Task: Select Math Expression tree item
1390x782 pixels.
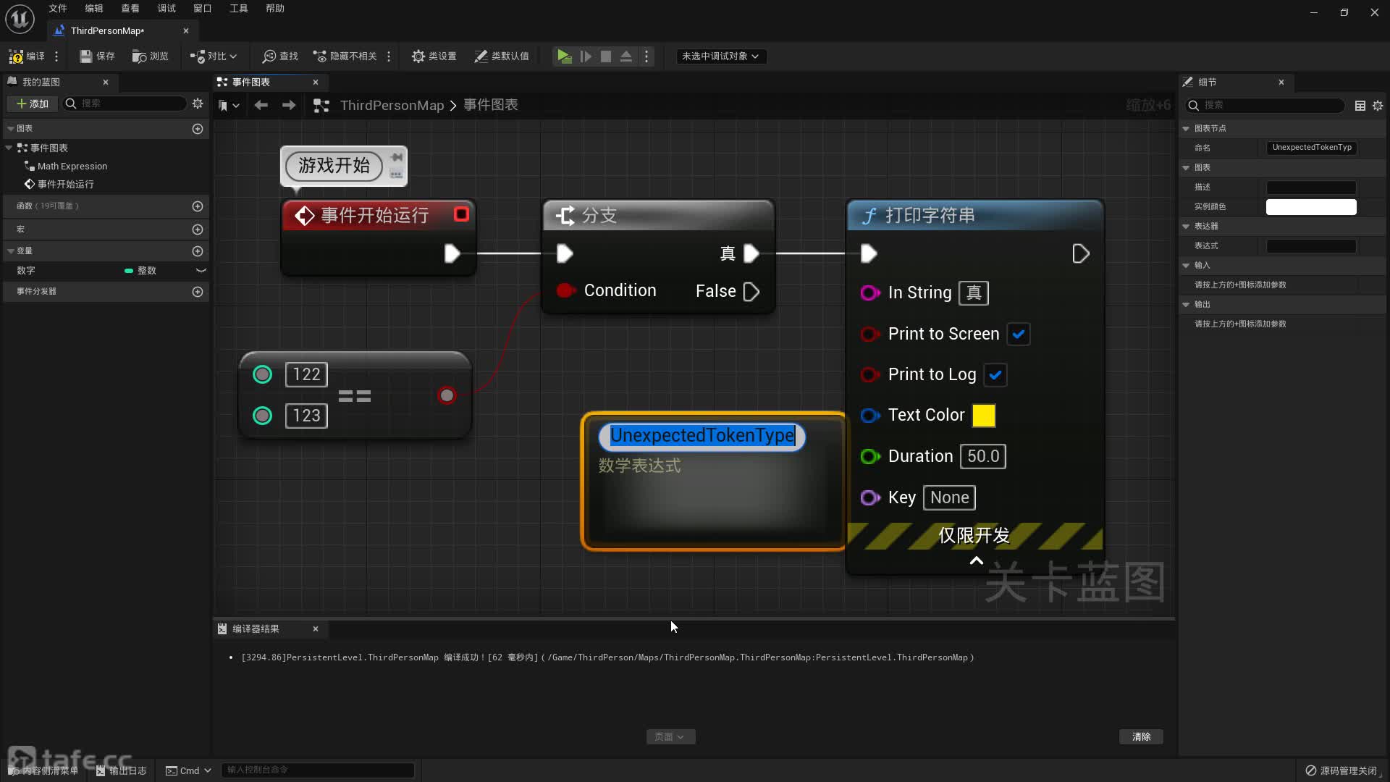Action: click(72, 167)
